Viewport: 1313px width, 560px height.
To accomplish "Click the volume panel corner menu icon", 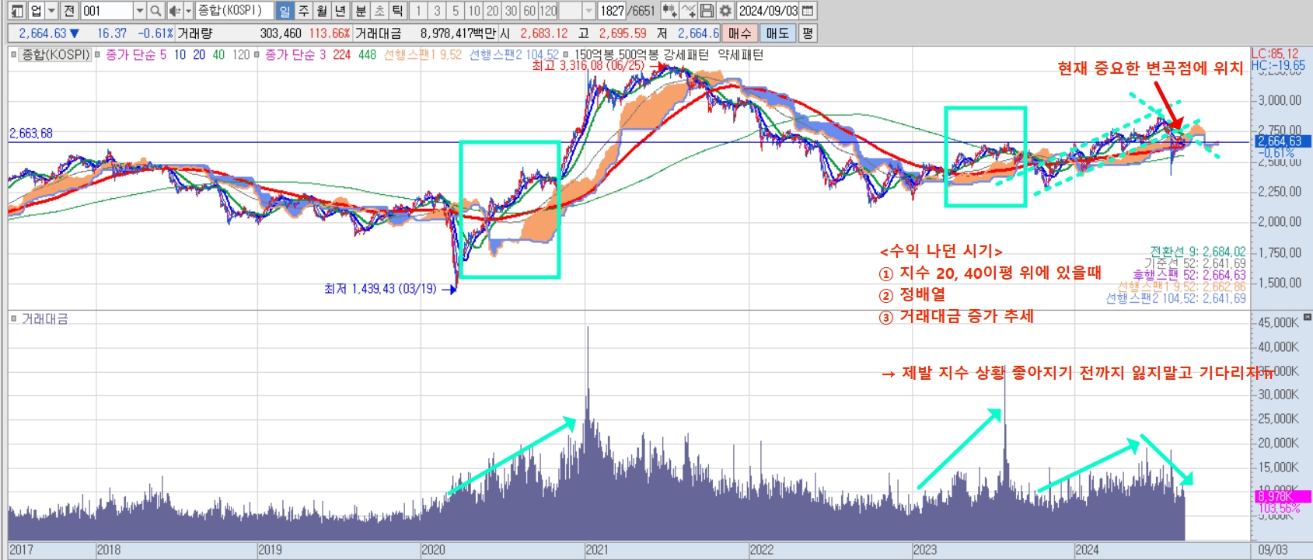I will tap(1308, 317).
